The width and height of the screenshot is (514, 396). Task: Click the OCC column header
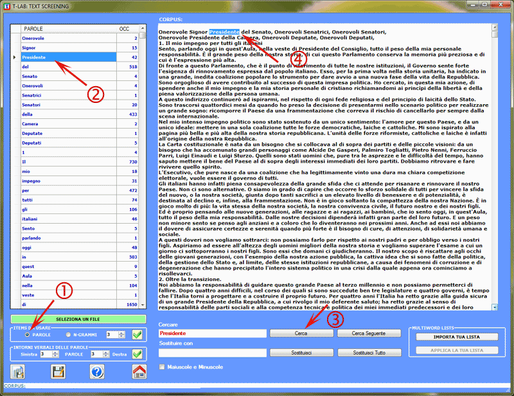point(127,29)
